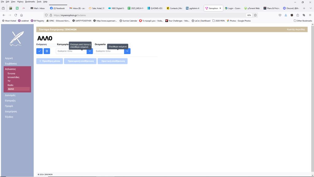Open the Firefox downloads arrow icon
Viewport: 314px width, 177px height.
[x=286, y=15]
